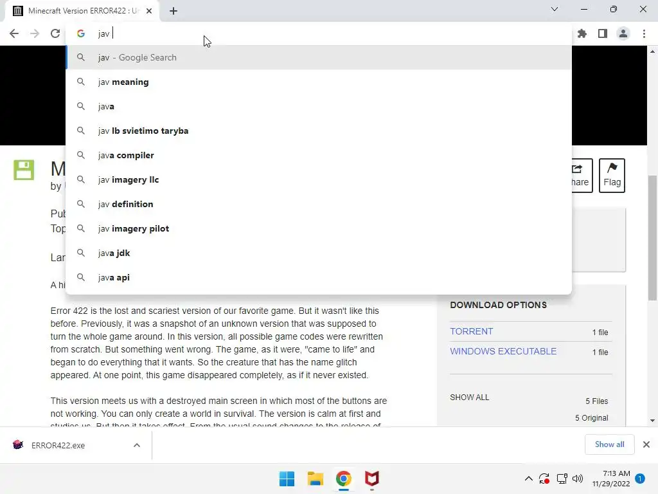Pick the 'java jdk' suggestion
The height and width of the screenshot is (494, 658).
click(319, 253)
